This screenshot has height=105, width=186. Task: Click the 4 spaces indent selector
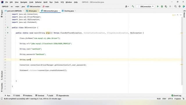pos(178,99)
